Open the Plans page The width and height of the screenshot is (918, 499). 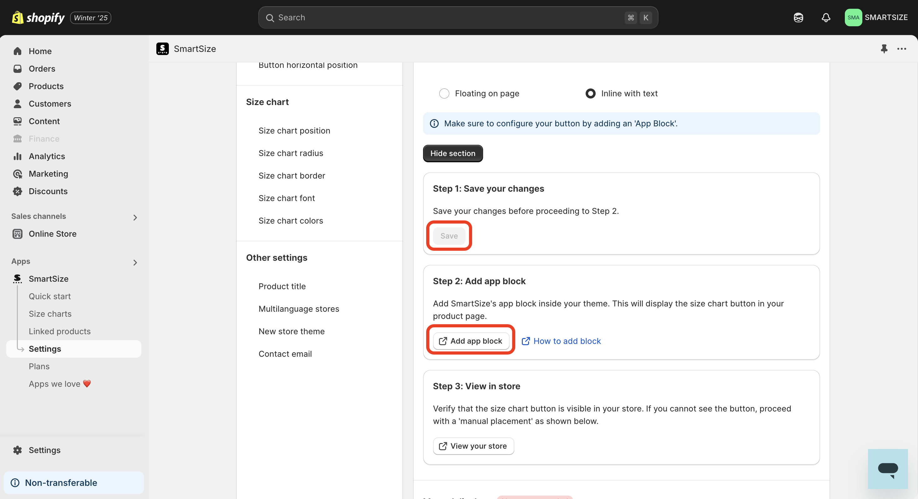tap(39, 366)
